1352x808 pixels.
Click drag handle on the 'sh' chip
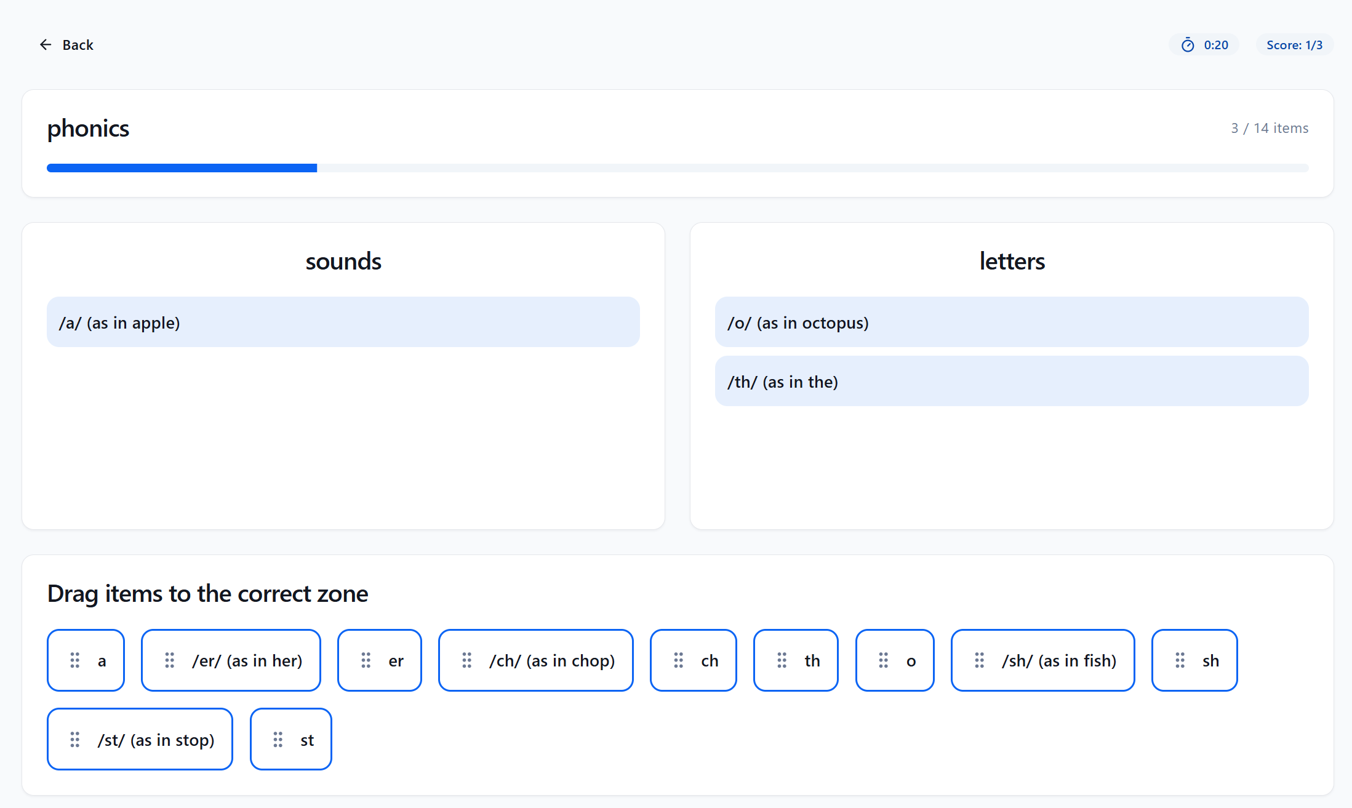pyautogui.click(x=1180, y=660)
